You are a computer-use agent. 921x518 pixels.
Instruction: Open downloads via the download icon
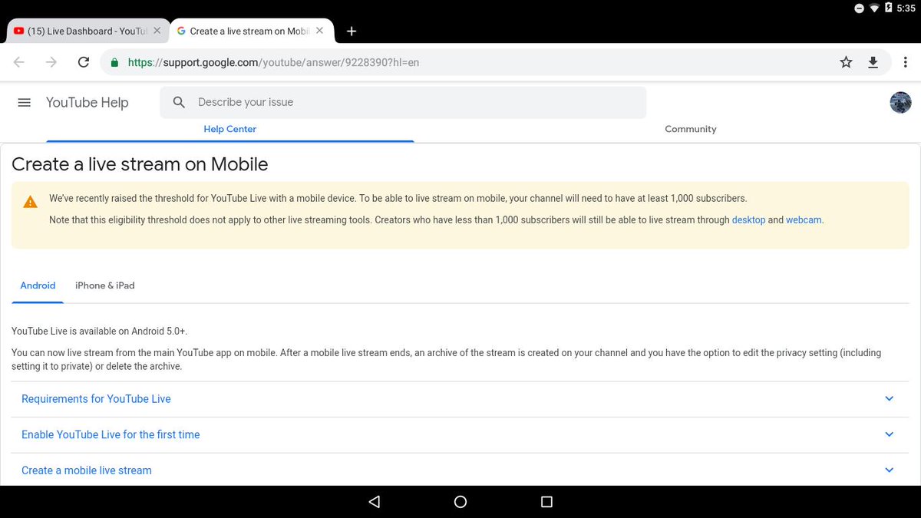click(873, 62)
